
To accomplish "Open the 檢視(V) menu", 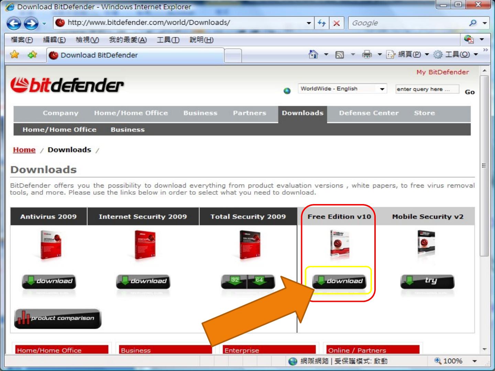I will [87, 40].
